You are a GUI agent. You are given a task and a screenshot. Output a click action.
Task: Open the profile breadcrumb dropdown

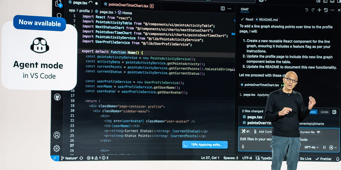click(84, 11)
